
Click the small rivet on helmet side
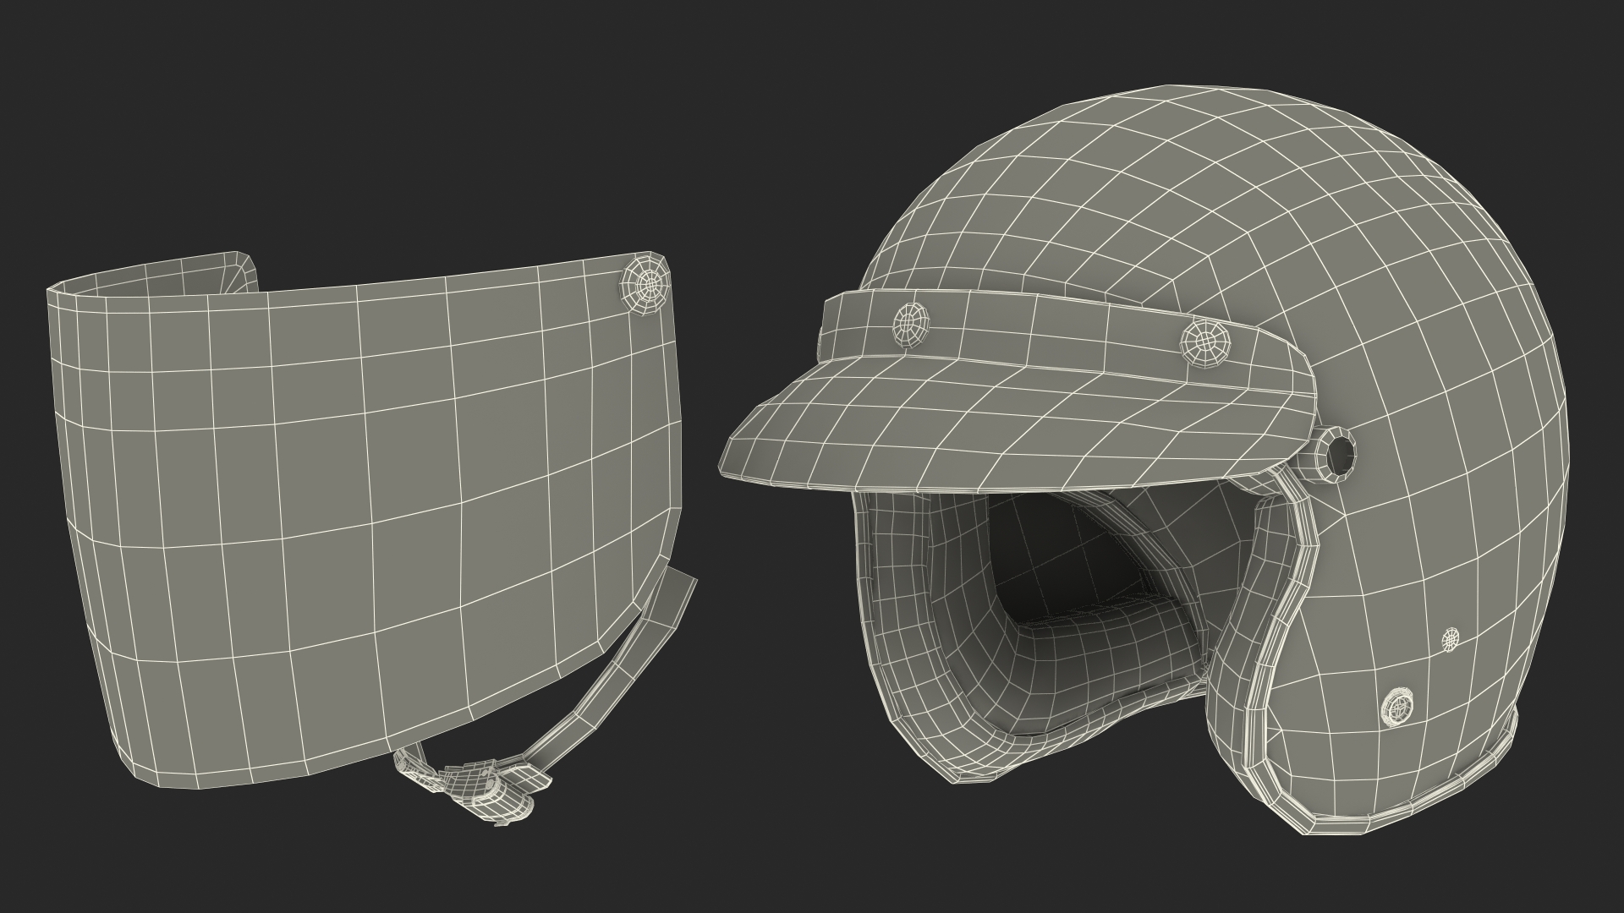[x=1450, y=640]
